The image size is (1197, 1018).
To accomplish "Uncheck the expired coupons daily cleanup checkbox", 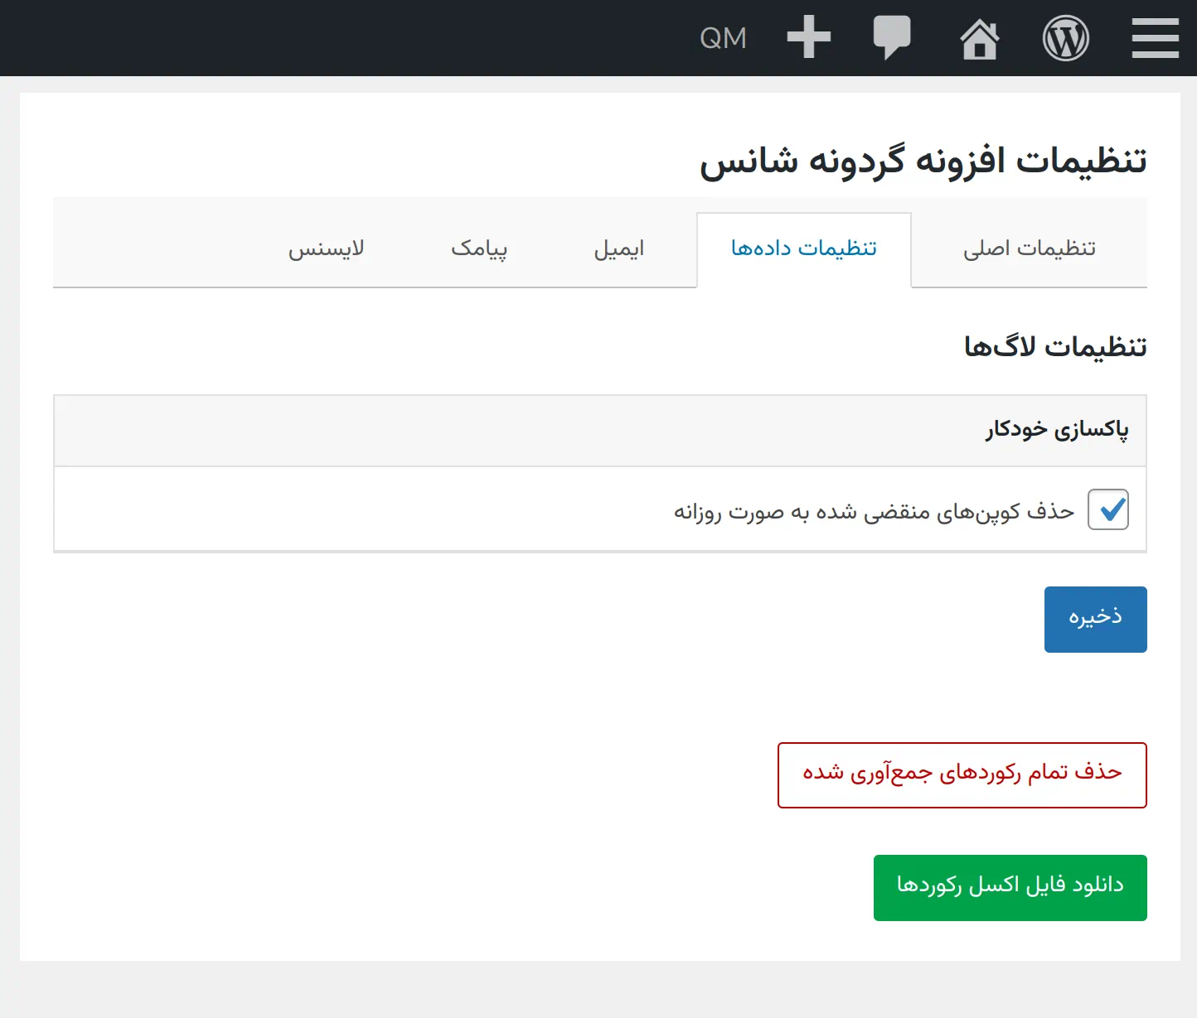I will pyautogui.click(x=1108, y=510).
